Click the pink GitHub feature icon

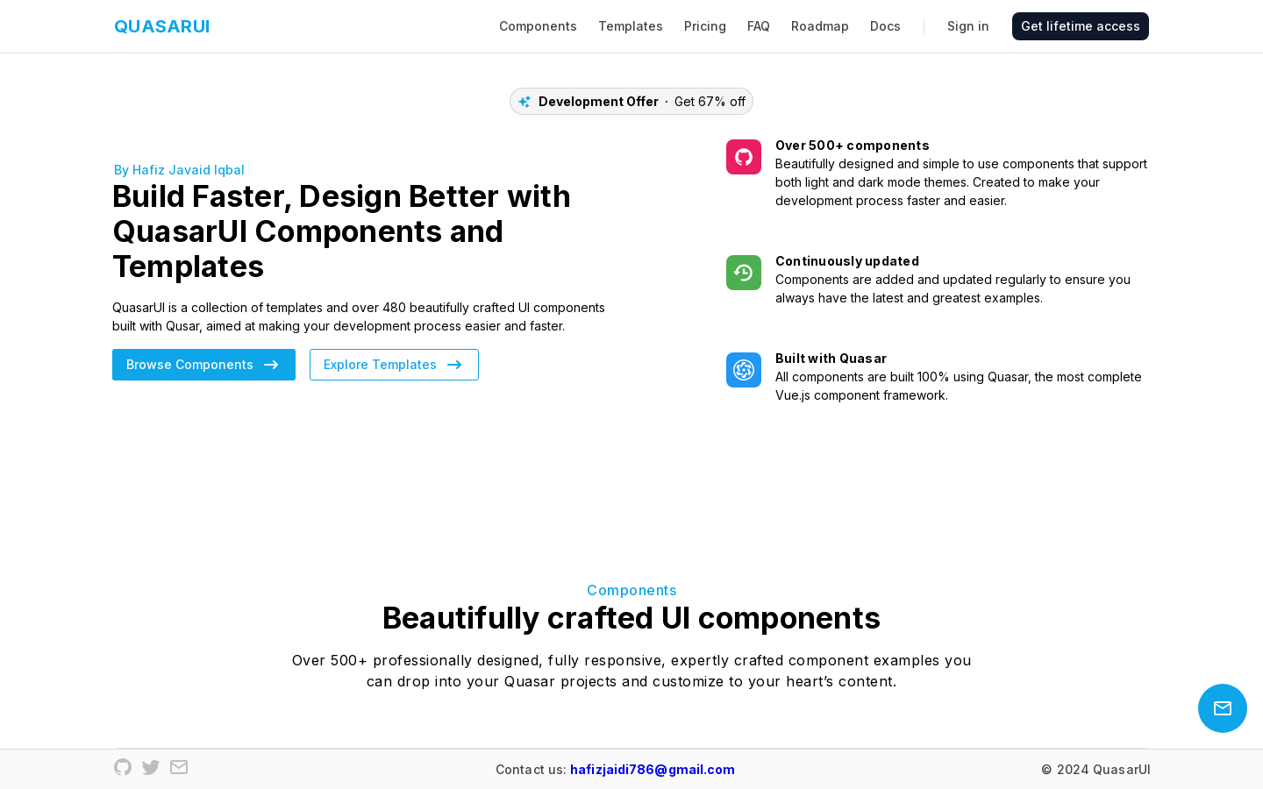click(x=744, y=157)
